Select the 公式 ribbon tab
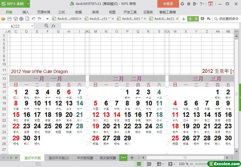Screen dimensions: 241x167 point(62,12)
